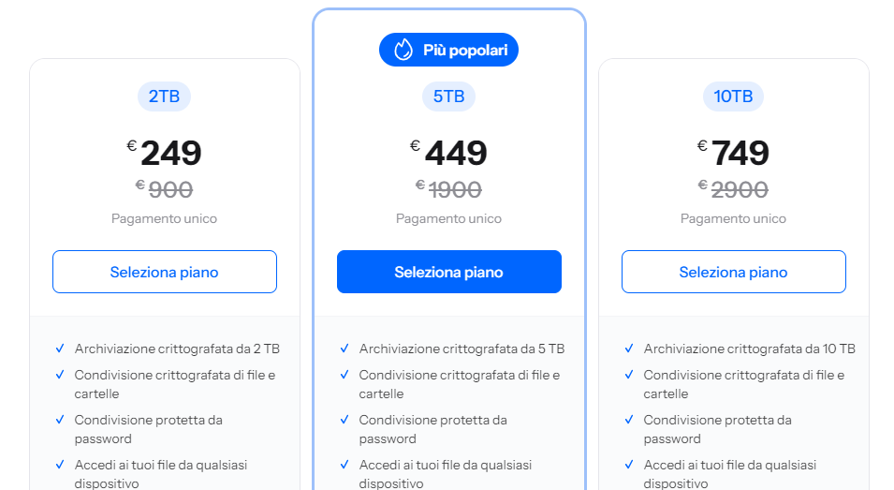Click the 2TB storage label pill

tap(165, 96)
